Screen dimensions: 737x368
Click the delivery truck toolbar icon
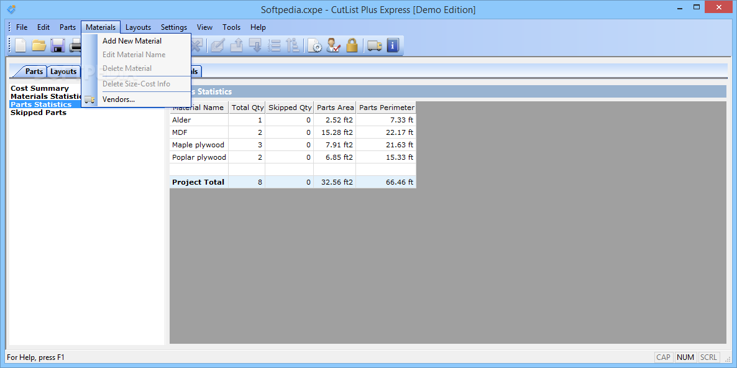[x=375, y=45]
